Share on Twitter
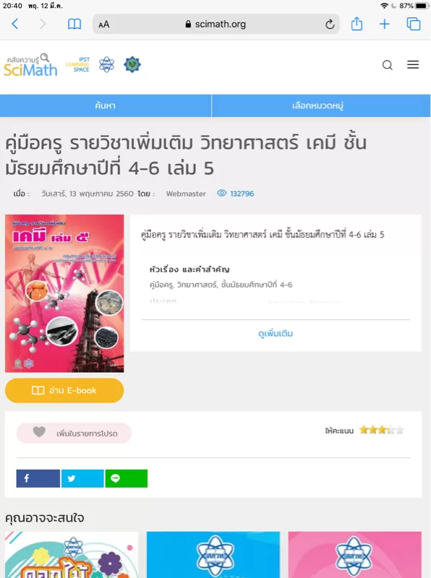 [x=82, y=478]
